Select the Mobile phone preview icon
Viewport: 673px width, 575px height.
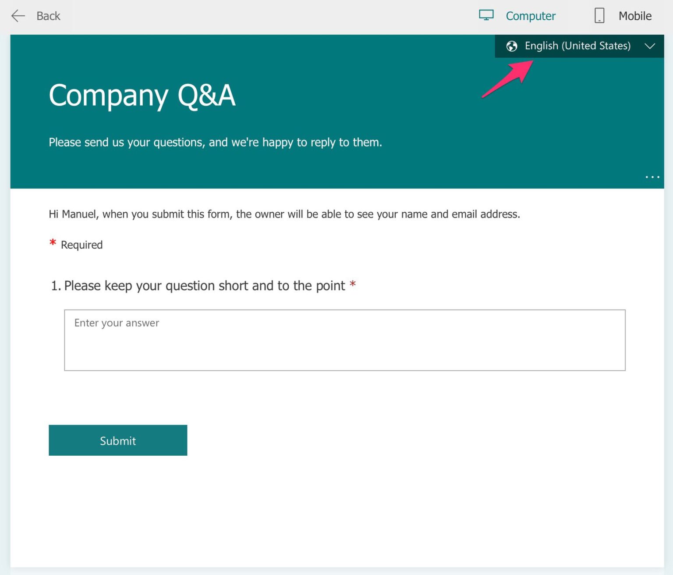coord(599,15)
